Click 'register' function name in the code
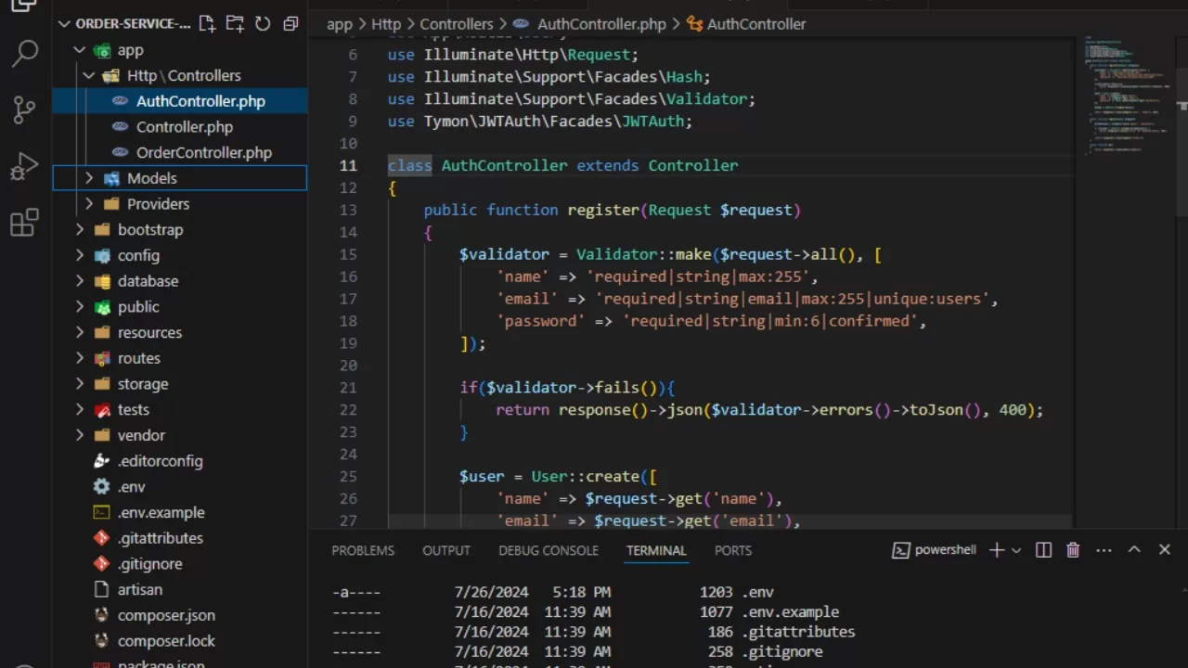This screenshot has width=1188, height=668. point(603,210)
